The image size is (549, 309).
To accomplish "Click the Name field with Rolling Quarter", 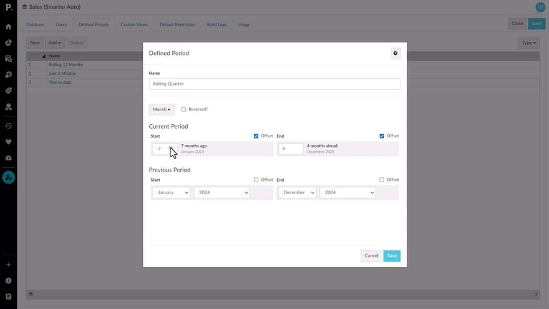I will tap(274, 84).
